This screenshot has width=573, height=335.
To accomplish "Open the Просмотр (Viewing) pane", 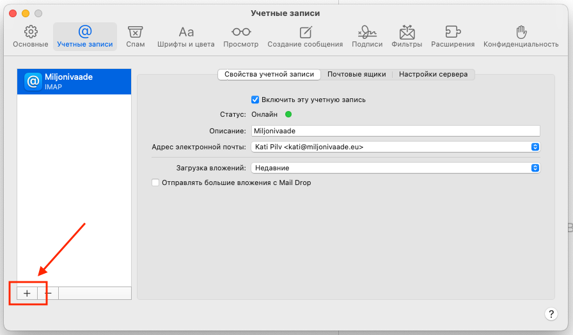I will (240, 36).
